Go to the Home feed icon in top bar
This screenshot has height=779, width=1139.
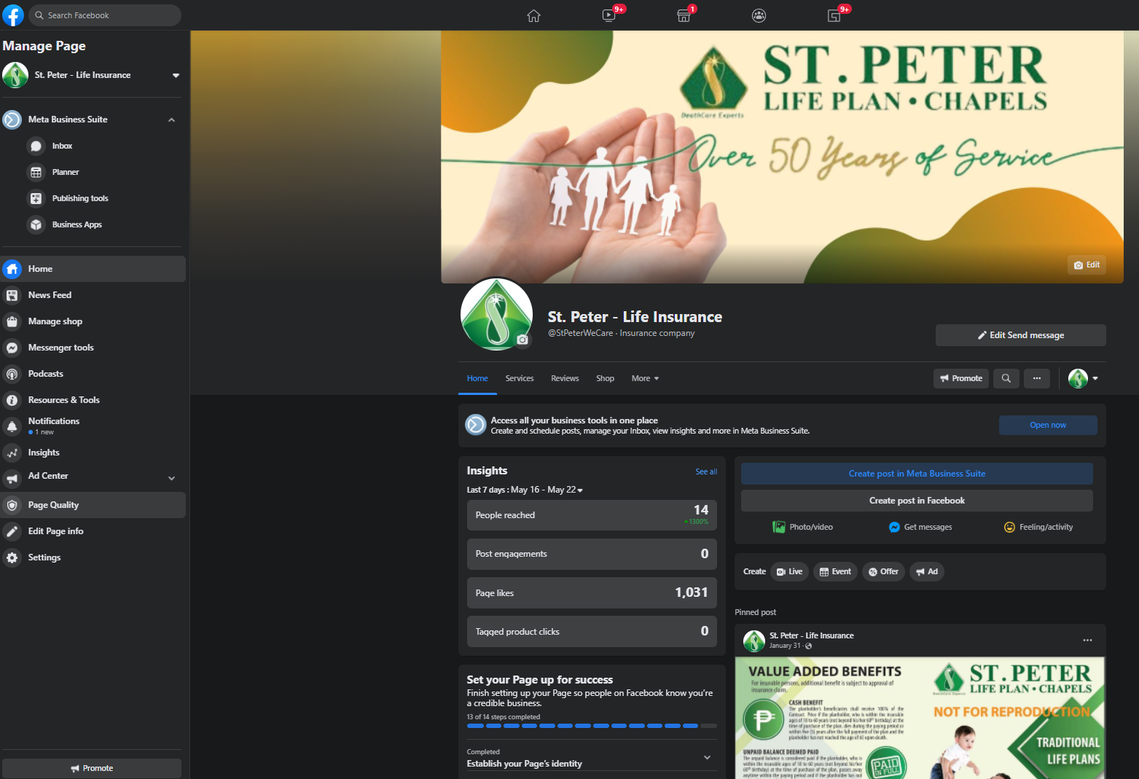point(533,16)
